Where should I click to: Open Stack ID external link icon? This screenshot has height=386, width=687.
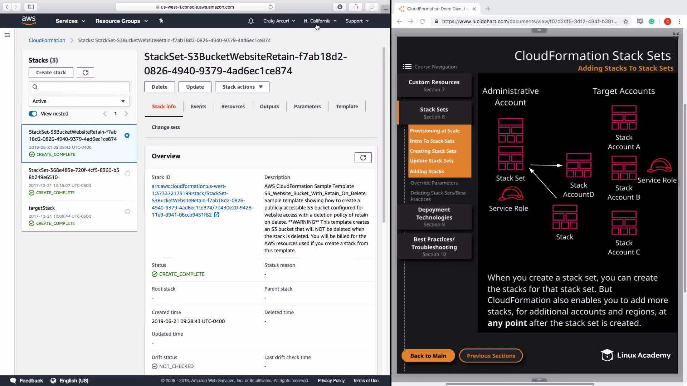coord(216,215)
